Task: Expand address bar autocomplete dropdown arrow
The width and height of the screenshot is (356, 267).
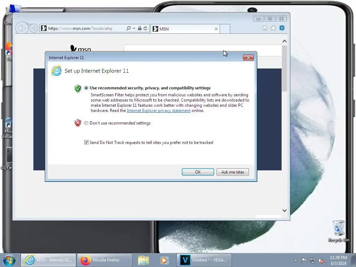Action: (134, 29)
